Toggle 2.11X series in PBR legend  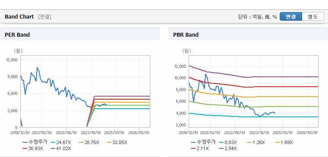pos(200,148)
